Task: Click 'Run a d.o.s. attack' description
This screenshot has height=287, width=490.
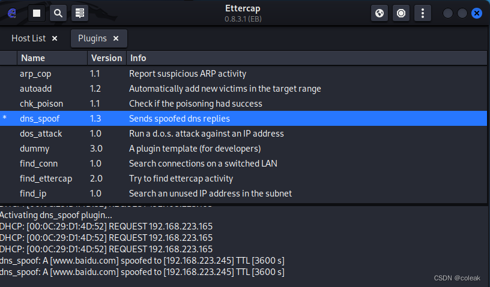Action: (x=206, y=134)
